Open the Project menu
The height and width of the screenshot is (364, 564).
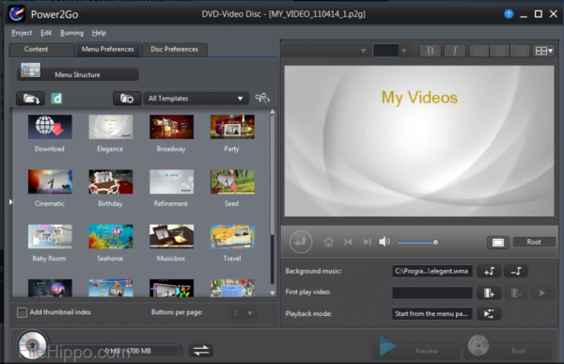[22, 33]
